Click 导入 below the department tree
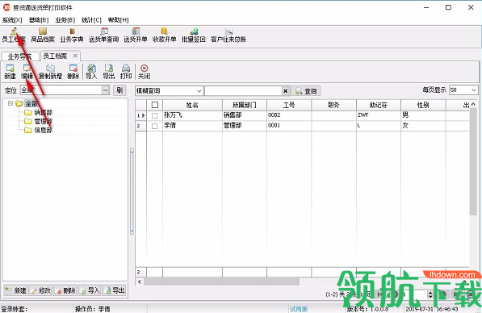Image resolution: width=482 pixels, height=313 pixels. point(90,290)
